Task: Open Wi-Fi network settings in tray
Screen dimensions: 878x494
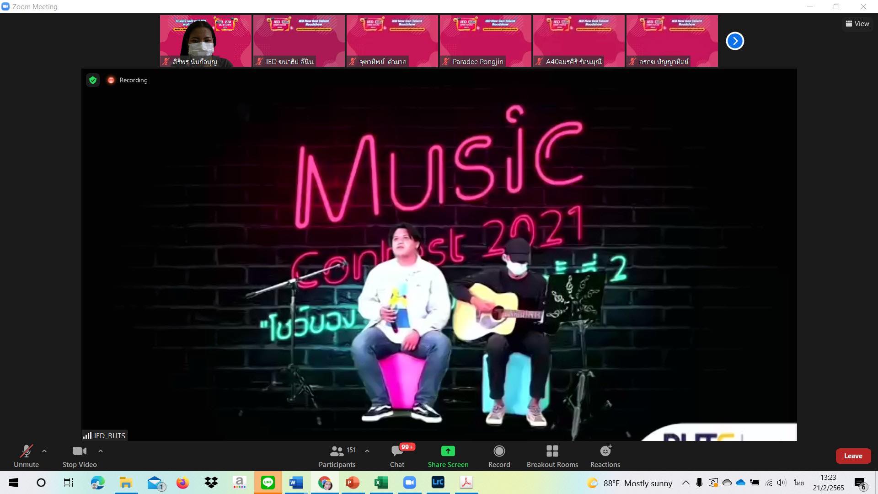Action: click(769, 483)
